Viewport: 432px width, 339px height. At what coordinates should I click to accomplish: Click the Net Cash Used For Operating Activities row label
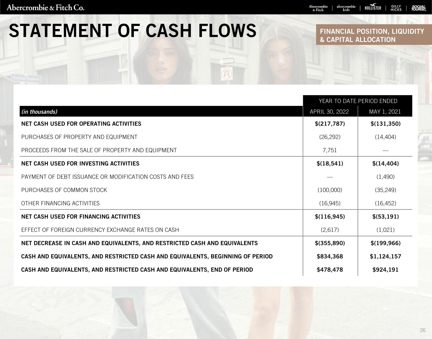[x=81, y=124]
